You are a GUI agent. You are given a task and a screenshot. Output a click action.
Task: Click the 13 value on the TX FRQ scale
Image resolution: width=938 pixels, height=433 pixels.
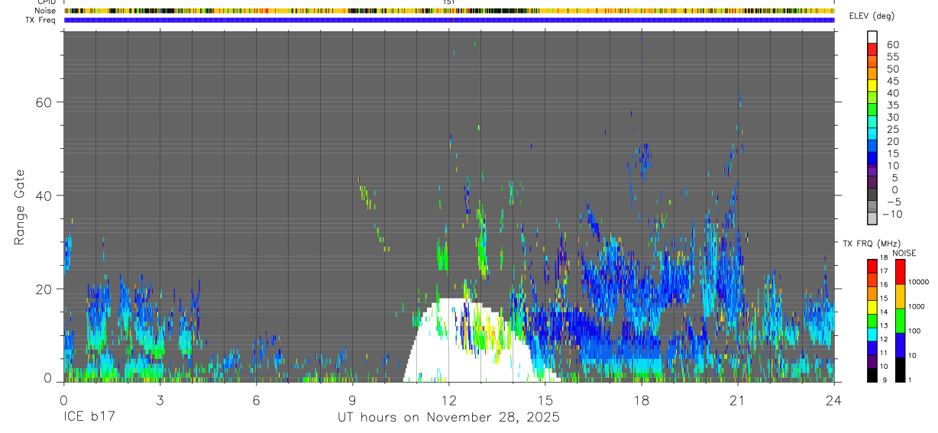coord(884,326)
